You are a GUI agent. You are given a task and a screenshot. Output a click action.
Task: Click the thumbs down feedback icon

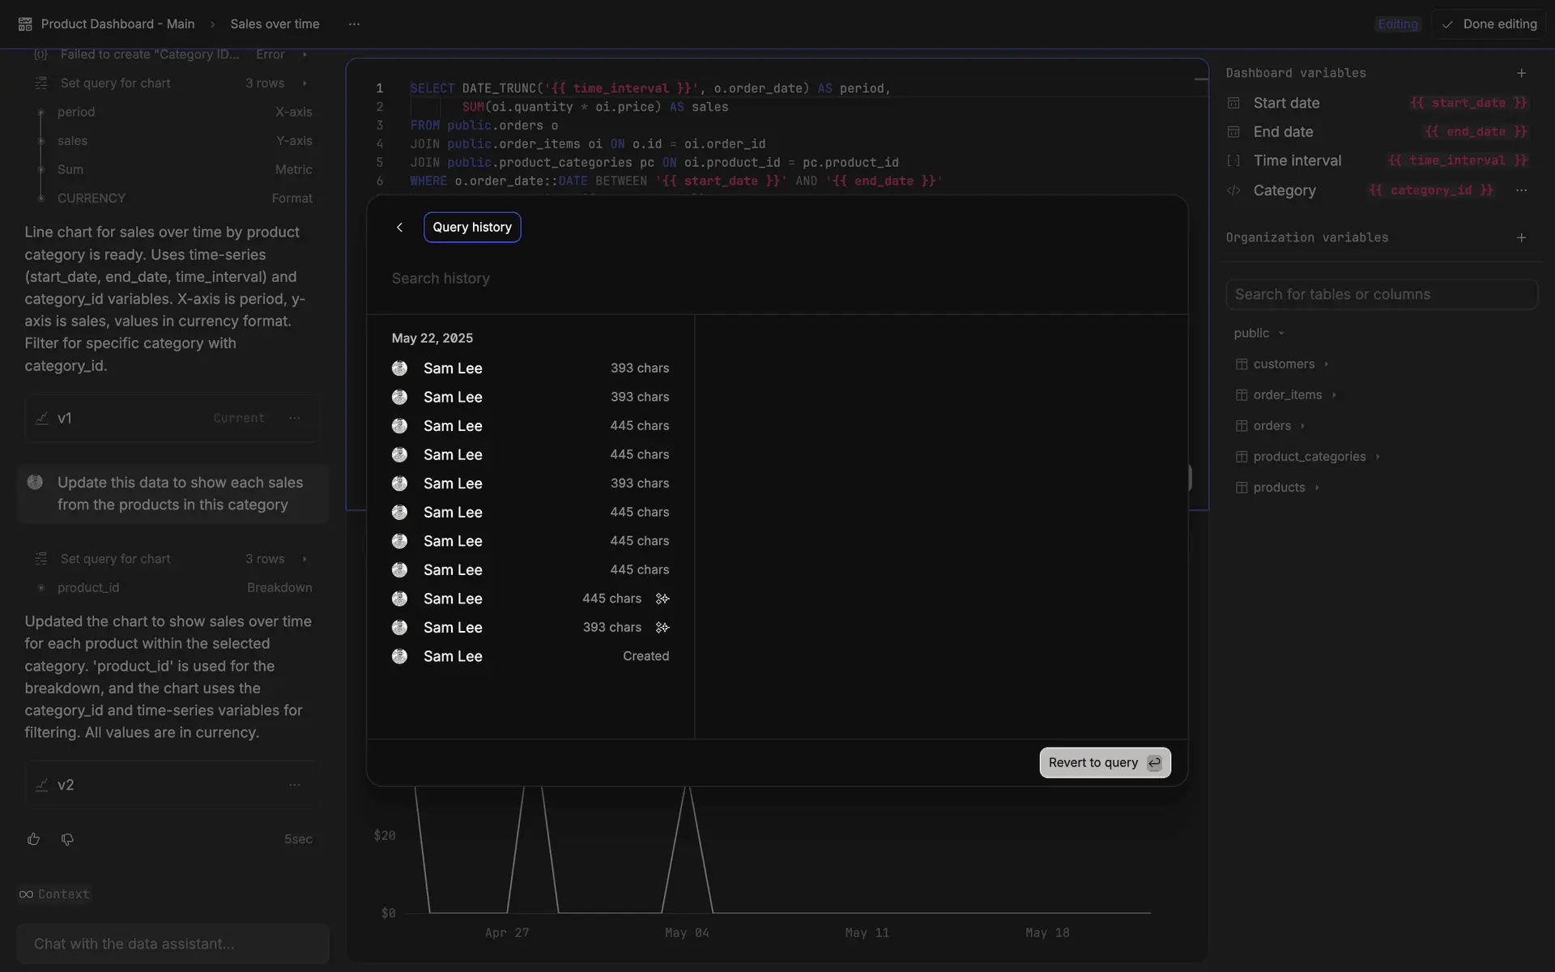click(67, 839)
